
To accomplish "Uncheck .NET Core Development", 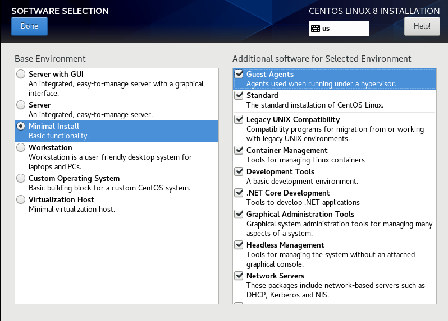I will click(x=239, y=193).
